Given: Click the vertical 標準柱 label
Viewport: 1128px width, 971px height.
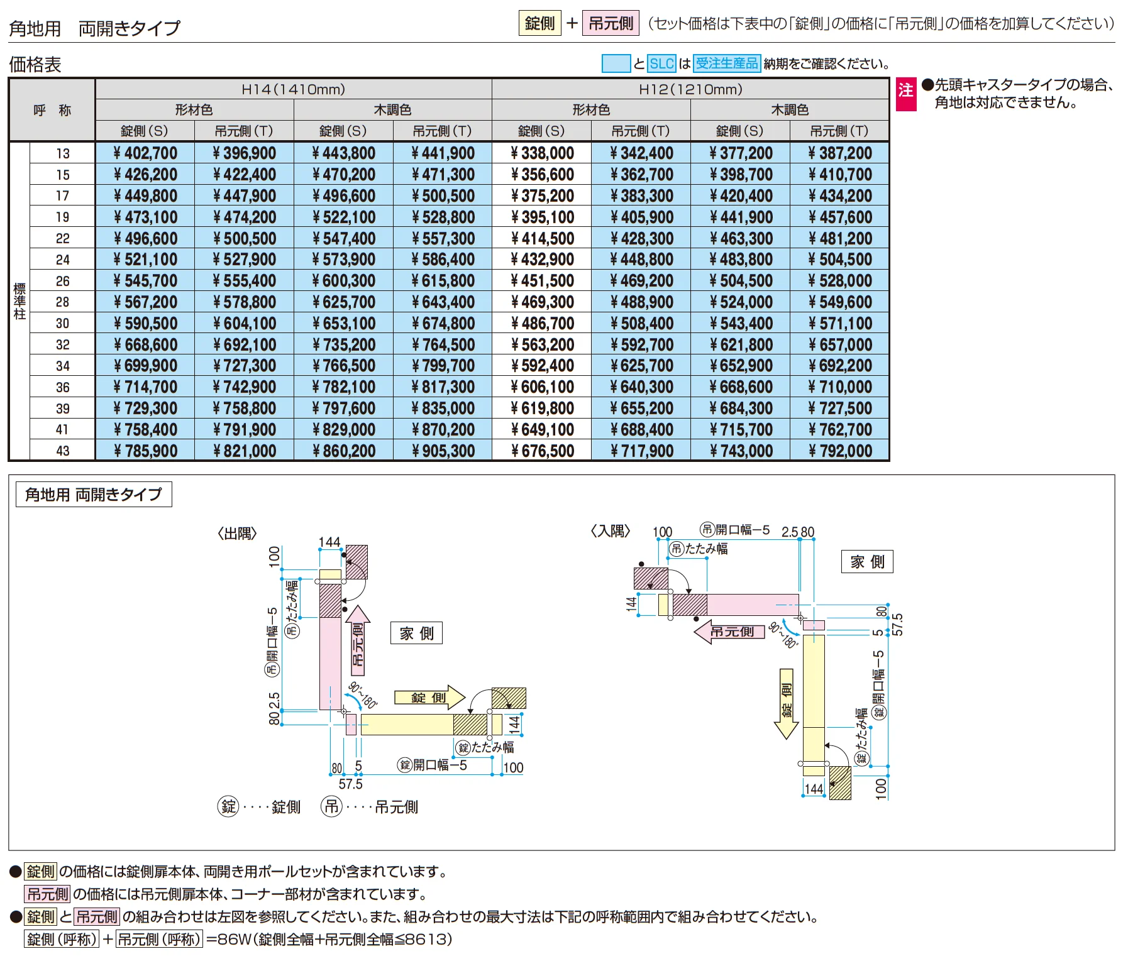Looking at the screenshot, I should [19, 302].
